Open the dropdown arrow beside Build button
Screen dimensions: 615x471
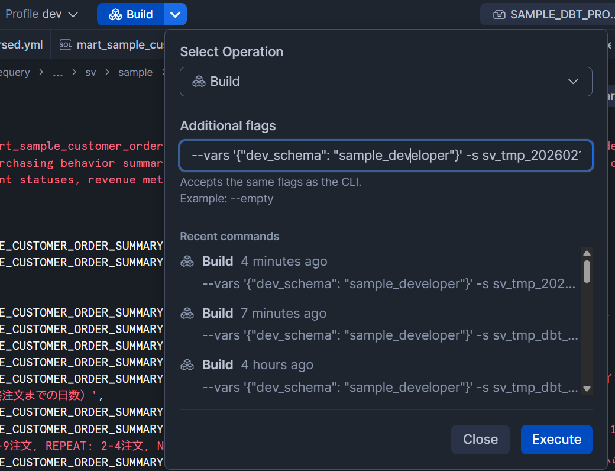[x=175, y=14]
